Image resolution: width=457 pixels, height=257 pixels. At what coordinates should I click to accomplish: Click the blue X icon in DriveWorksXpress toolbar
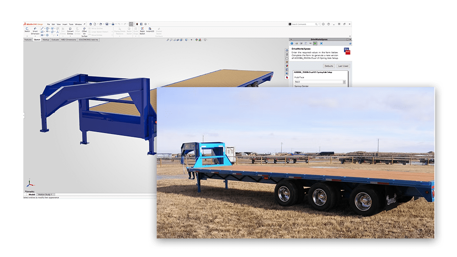(321, 43)
